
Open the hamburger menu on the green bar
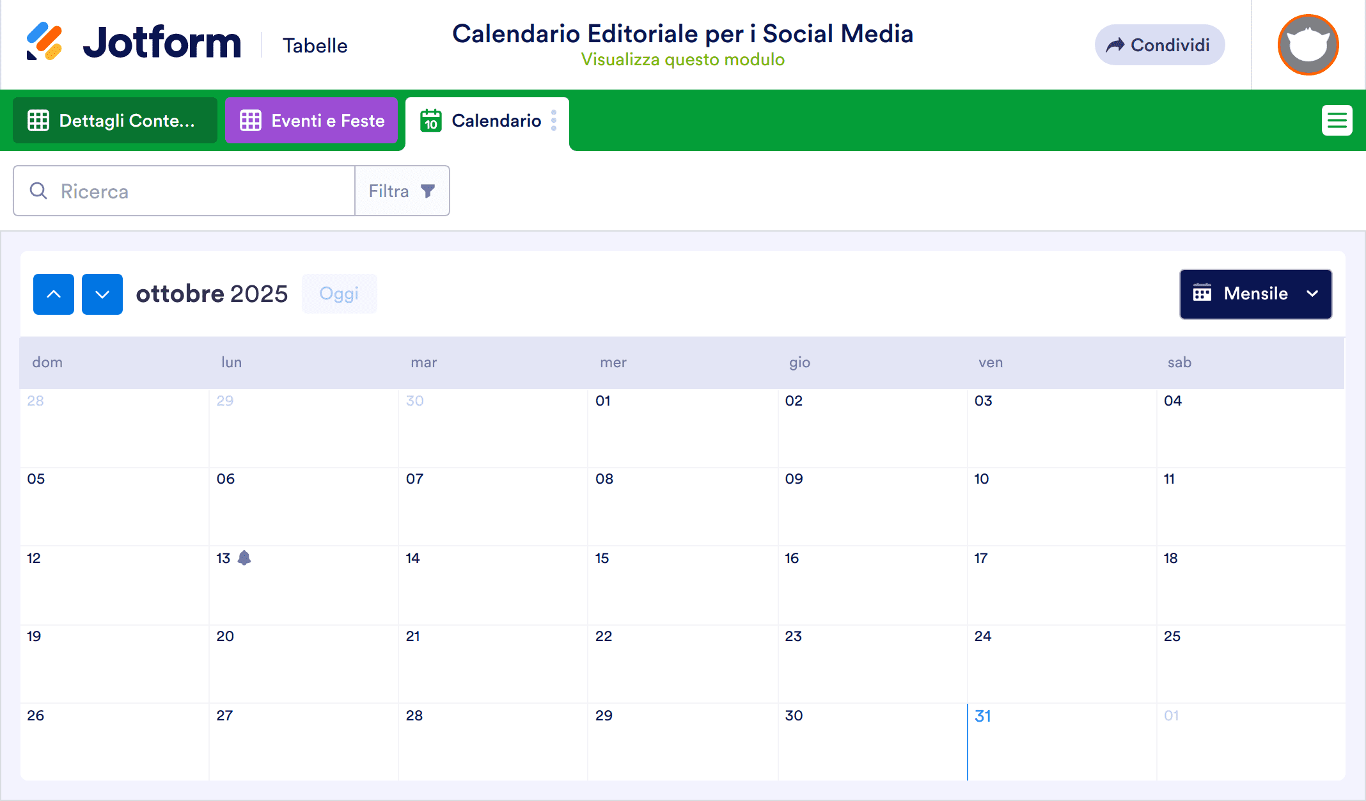click(1337, 120)
